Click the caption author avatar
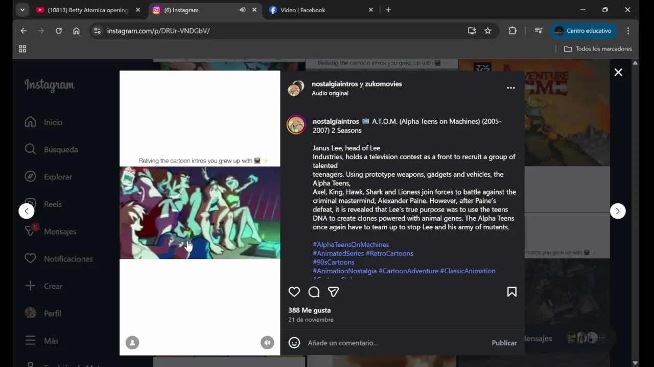Screen dimensions: 654x367 pos(296,125)
